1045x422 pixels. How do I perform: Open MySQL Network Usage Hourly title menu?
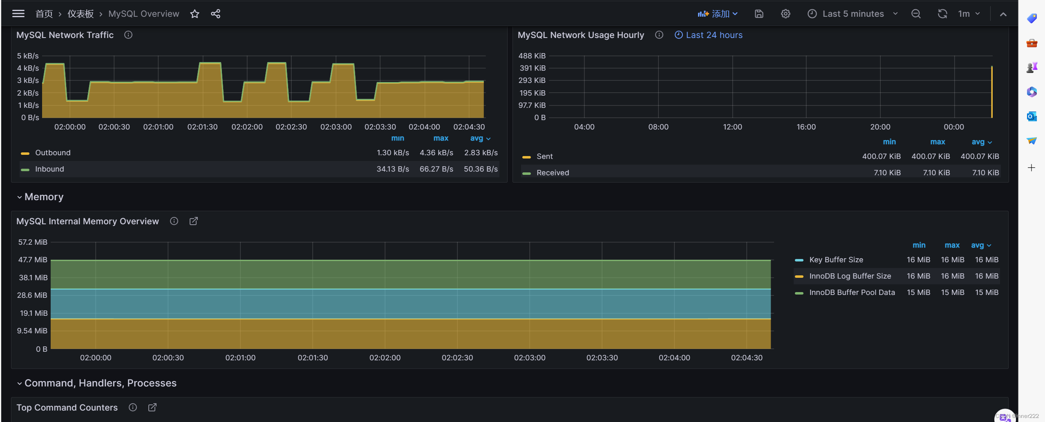point(581,35)
